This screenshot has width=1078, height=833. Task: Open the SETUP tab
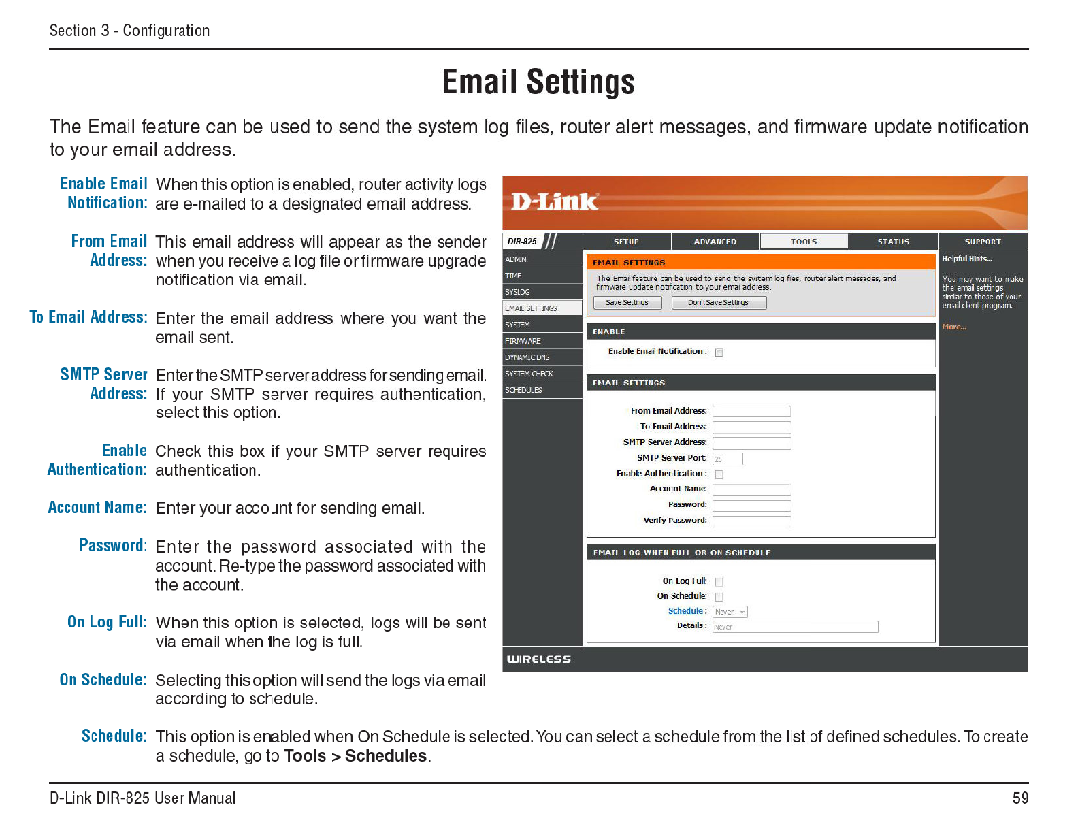click(627, 242)
